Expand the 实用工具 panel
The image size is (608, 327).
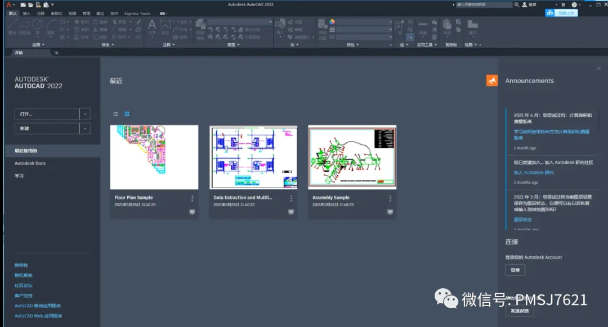pyautogui.click(x=427, y=45)
